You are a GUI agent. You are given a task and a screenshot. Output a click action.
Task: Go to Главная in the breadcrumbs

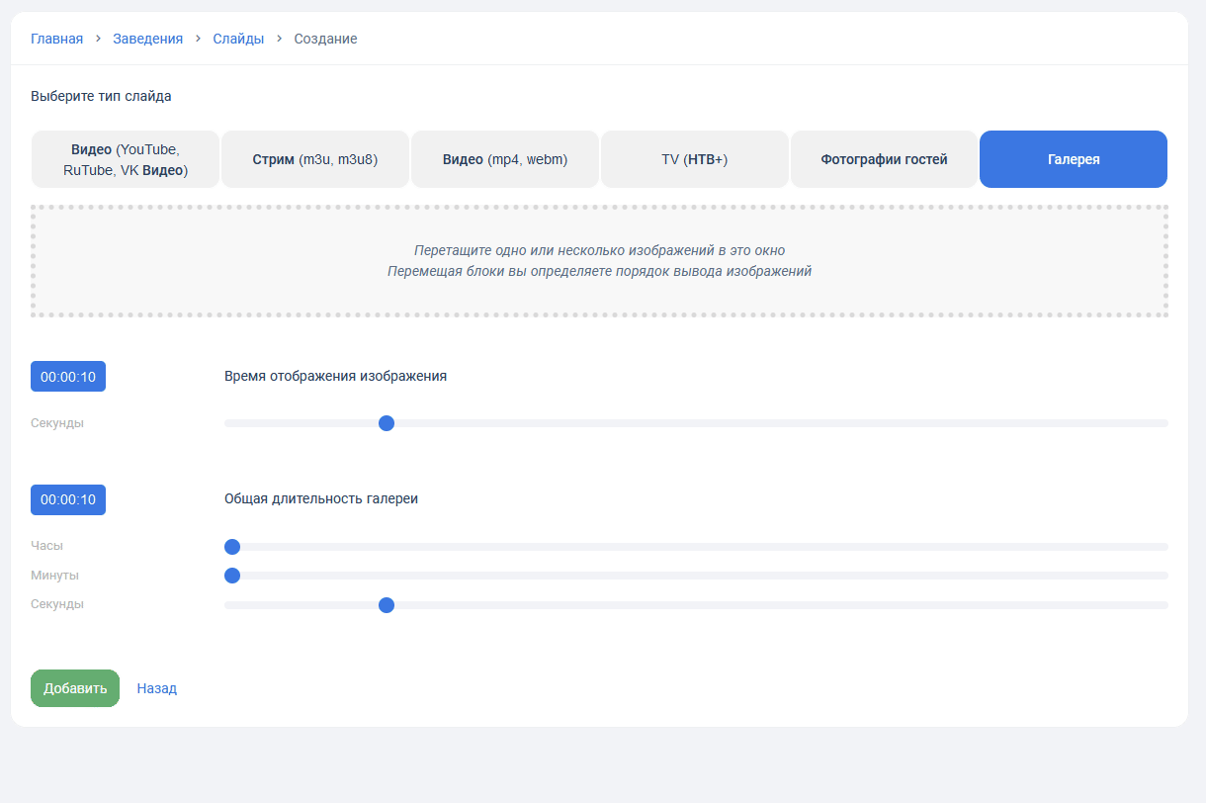pos(56,39)
